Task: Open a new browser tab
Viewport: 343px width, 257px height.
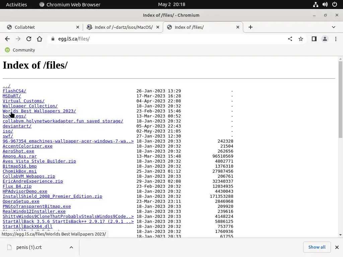Action: (251, 27)
